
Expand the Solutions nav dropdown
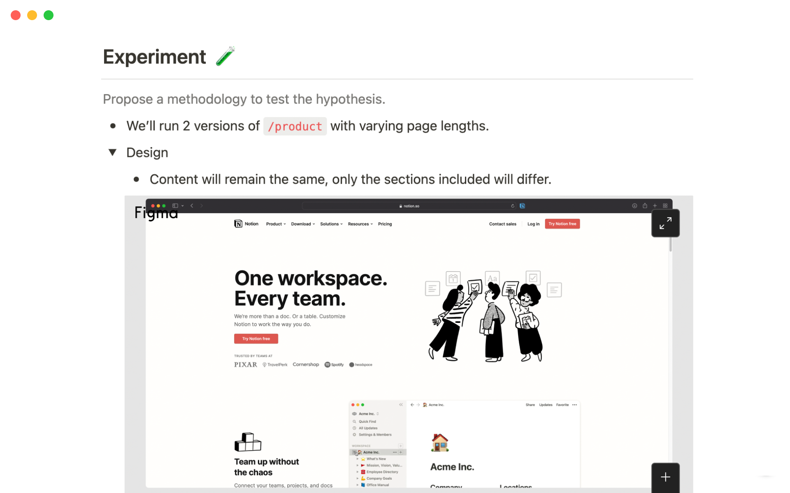click(x=331, y=224)
